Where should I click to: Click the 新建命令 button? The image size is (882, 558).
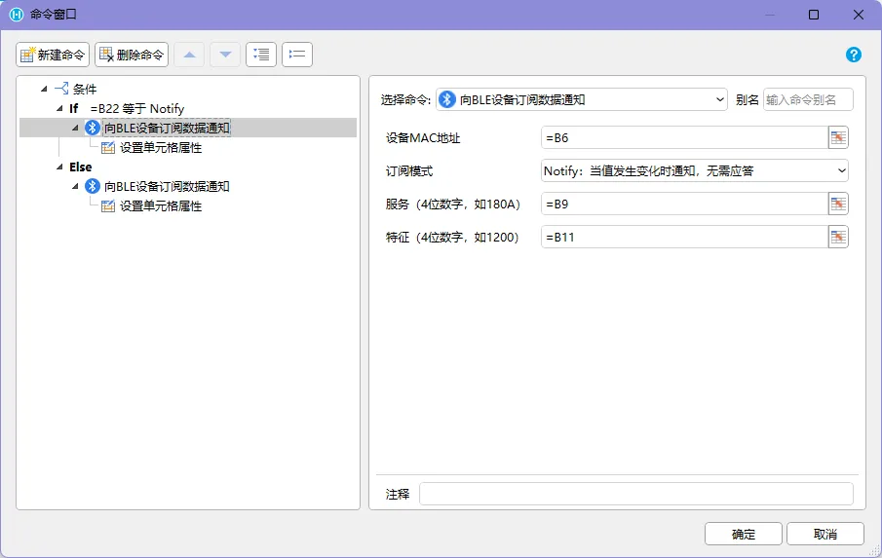click(x=53, y=55)
